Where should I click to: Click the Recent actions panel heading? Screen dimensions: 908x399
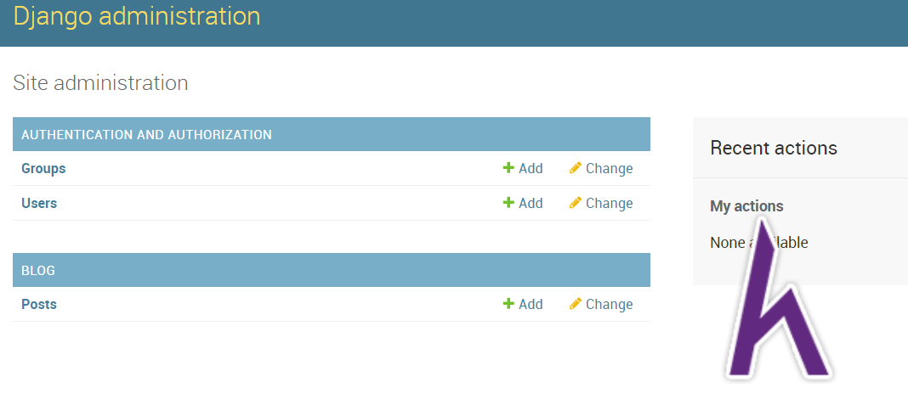pyautogui.click(x=774, y=148)
